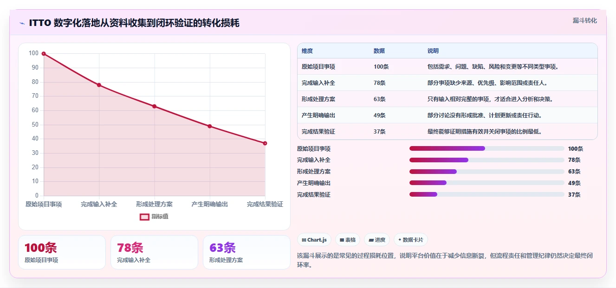Click the x-axis label 完成输入补全 on the chart

[99, 204]
